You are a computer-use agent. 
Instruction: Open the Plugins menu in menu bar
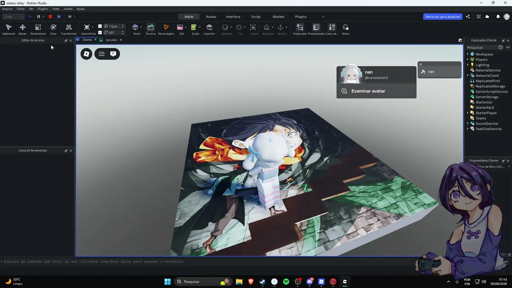(x=42, y=9)
